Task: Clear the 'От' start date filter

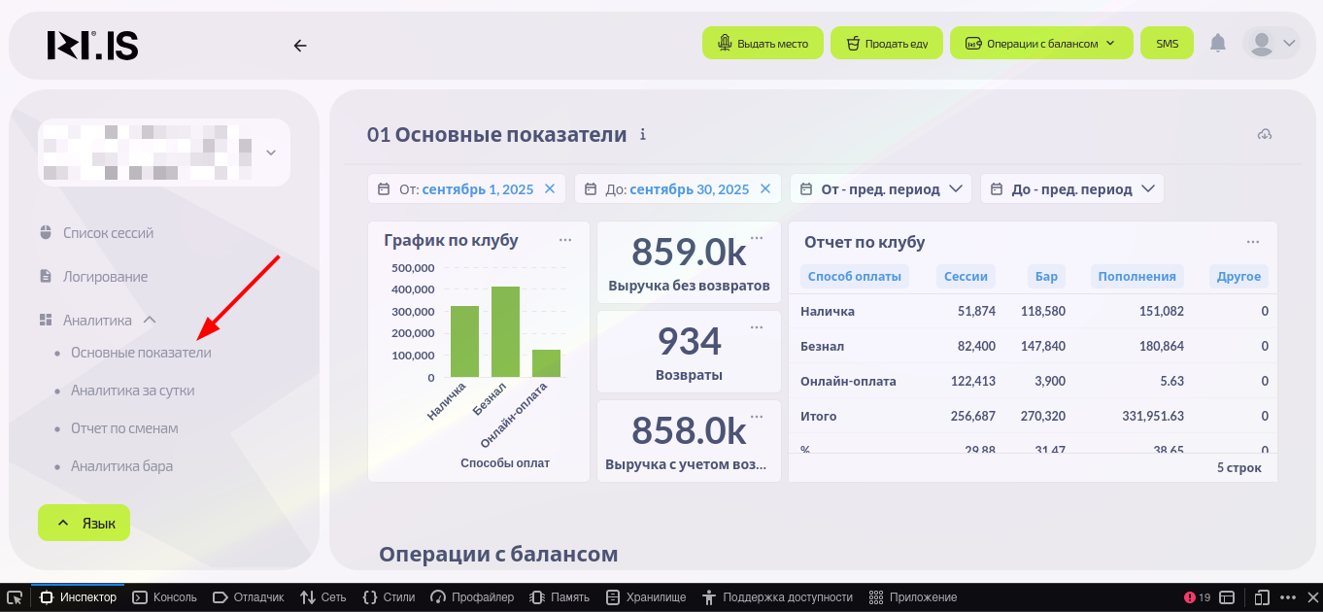Action: point(550,189)
